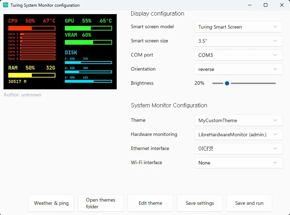Screen dimensions: 290x215
Task: Expand the Hardware monitoring dropdown
Action: click(x=238, y=135)
